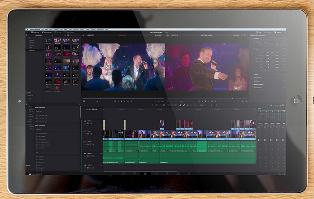Expand the People smart bin
The height and width of the screenshot is (199, 314).
pos(26,98)
